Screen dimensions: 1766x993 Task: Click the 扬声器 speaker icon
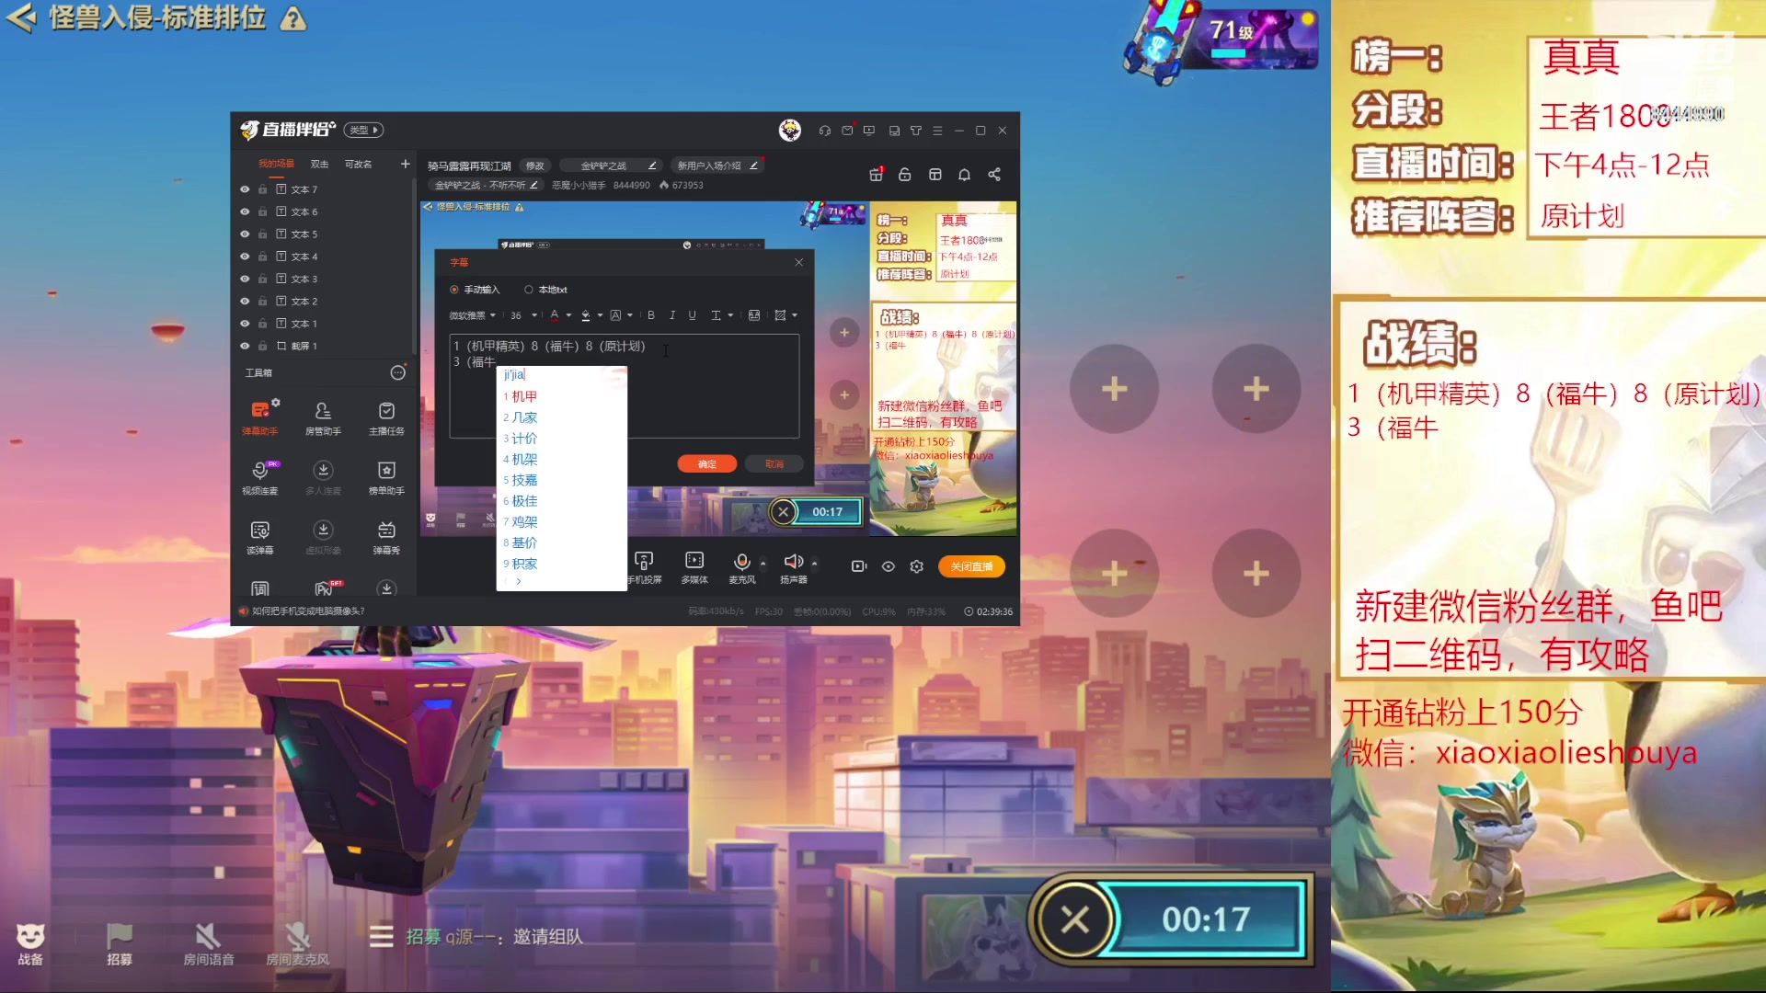coord(793,561)
